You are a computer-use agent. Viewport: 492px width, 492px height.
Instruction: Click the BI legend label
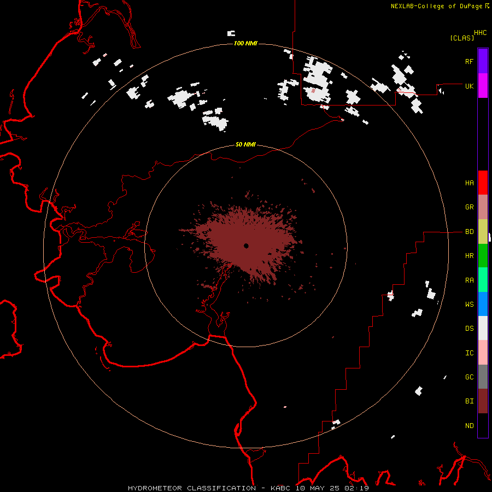click(x=469, y=401)
